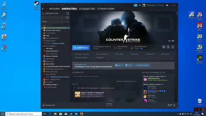This screenshot has width=206, height=116.
Task: Focus the library search field
Action: coord(54,18)
